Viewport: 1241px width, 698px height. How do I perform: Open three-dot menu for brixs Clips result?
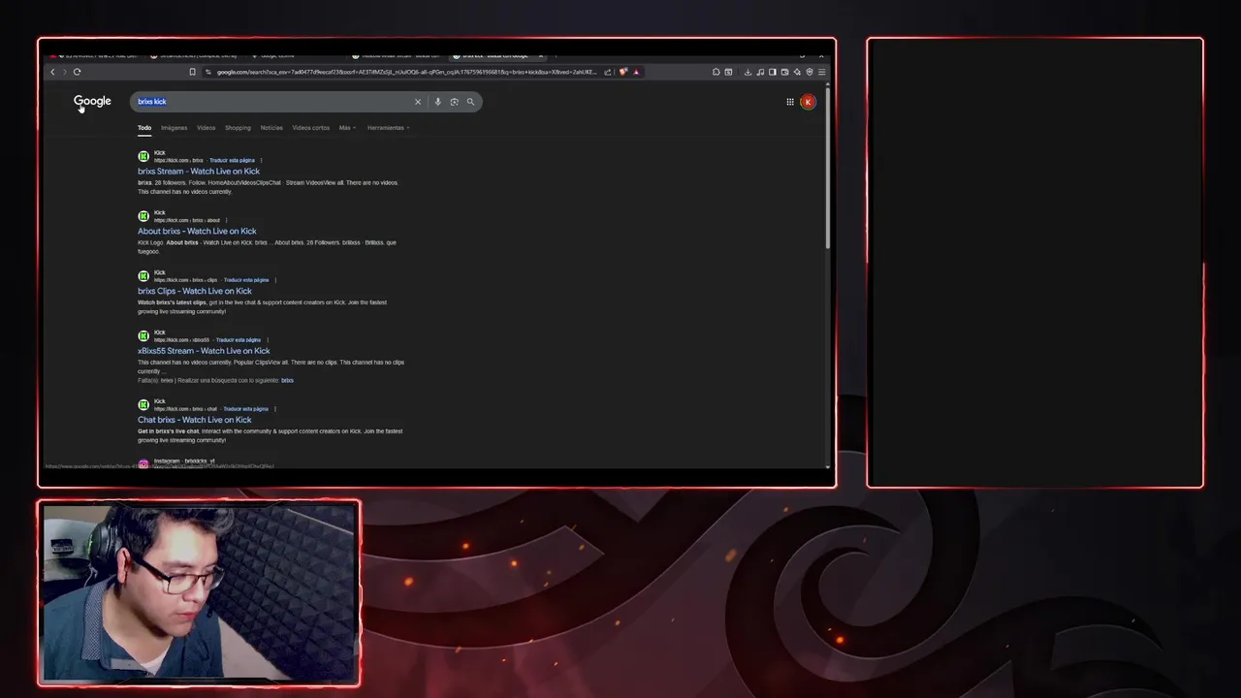[x=275, y=280]
